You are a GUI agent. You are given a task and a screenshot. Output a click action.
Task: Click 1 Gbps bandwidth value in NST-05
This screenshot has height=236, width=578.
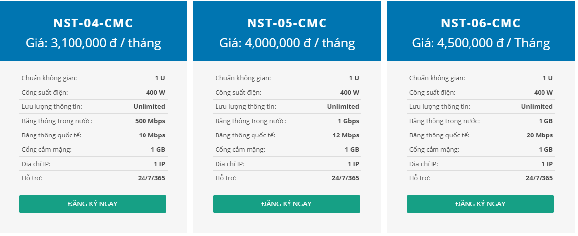pyautogui.click(x=348, y=121)
